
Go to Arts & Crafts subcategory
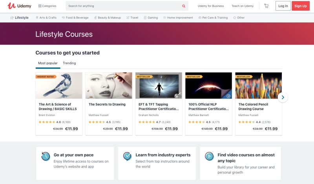pyautogui.click(x=46, y=18)
